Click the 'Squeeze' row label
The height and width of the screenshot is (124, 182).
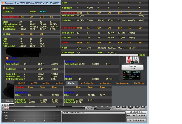coord(67,8)
